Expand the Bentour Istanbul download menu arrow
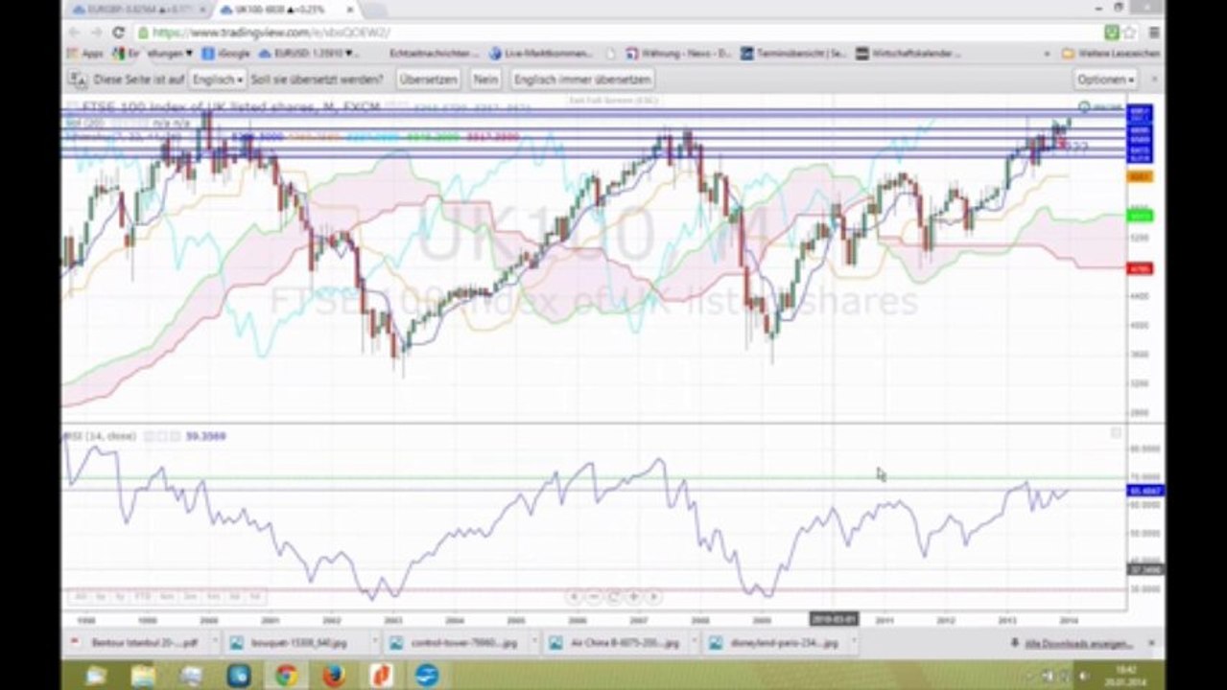Viewport: 1227px width, 690px height. point(214,643)
